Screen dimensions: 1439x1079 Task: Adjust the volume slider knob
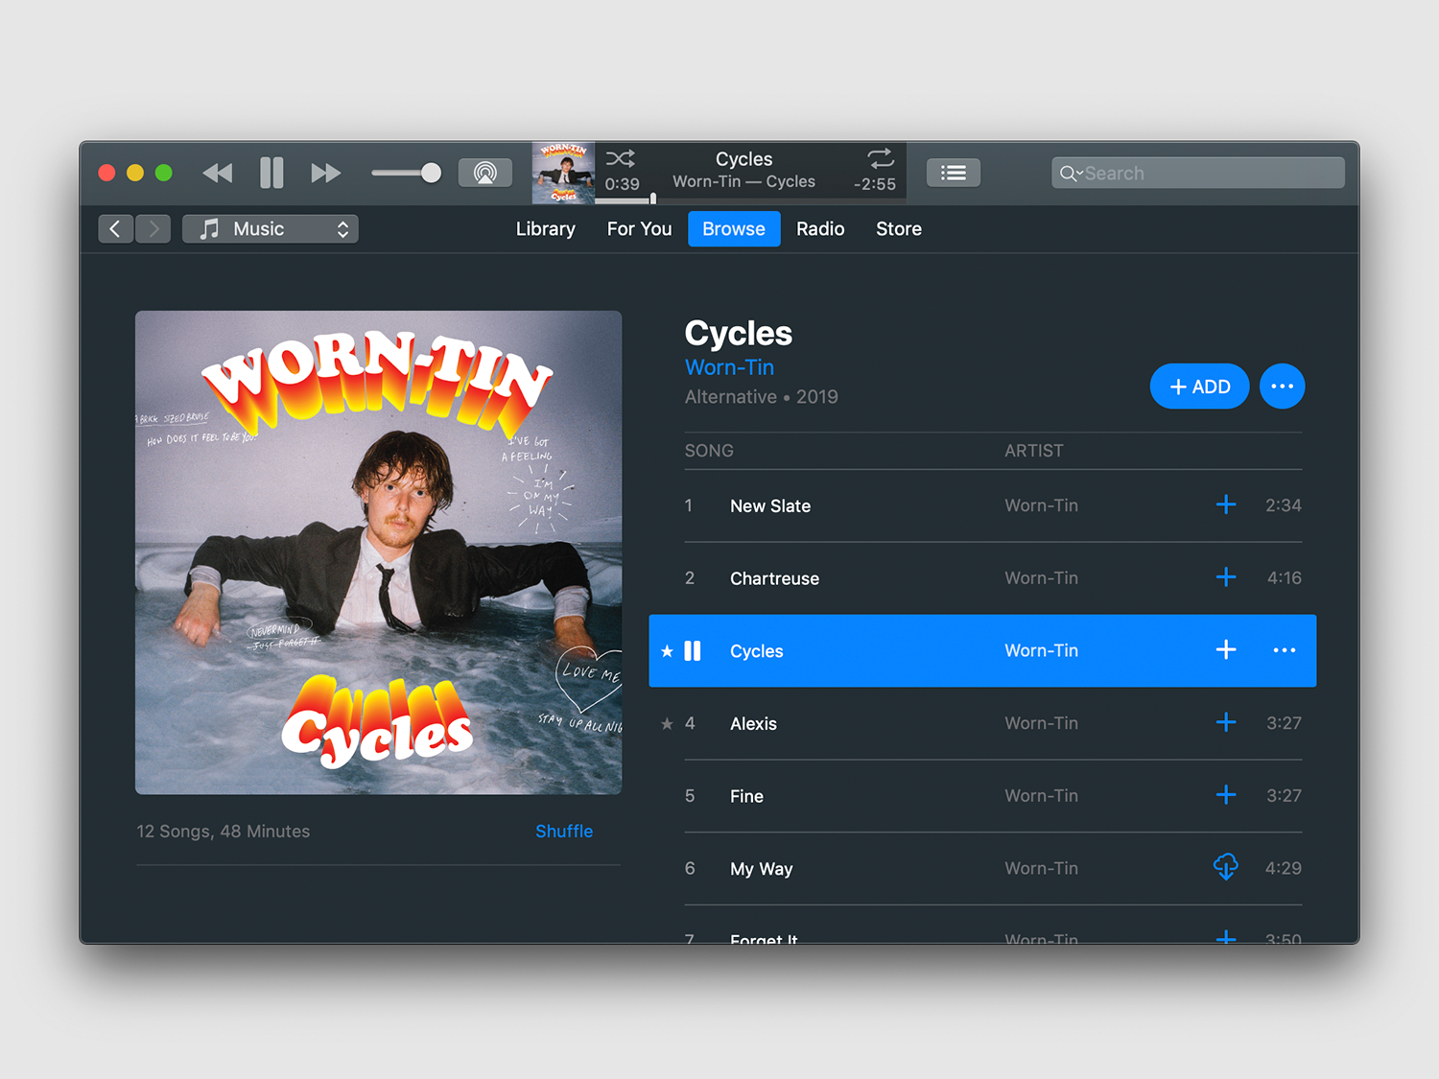pyautogui.click(x=431, y=173)
